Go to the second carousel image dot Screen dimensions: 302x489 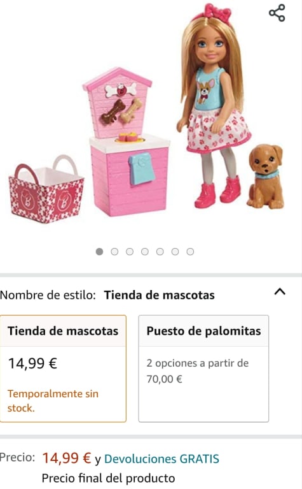114,252
